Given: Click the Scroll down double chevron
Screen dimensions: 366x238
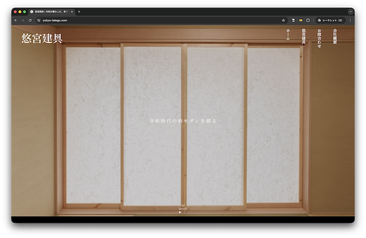Looking at the screenshot, I should click(x=183, y=205).
